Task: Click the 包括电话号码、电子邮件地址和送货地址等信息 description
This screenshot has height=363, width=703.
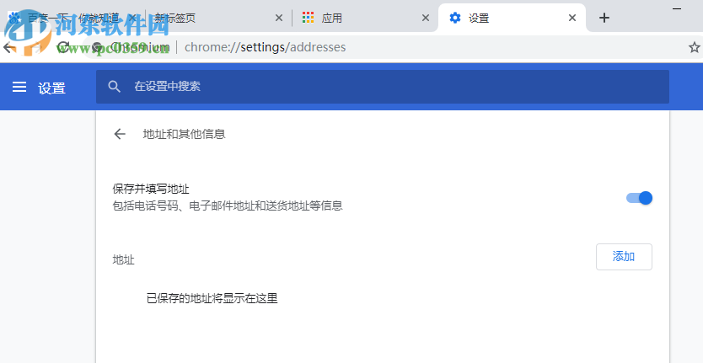Action: [x=228, y=206]
